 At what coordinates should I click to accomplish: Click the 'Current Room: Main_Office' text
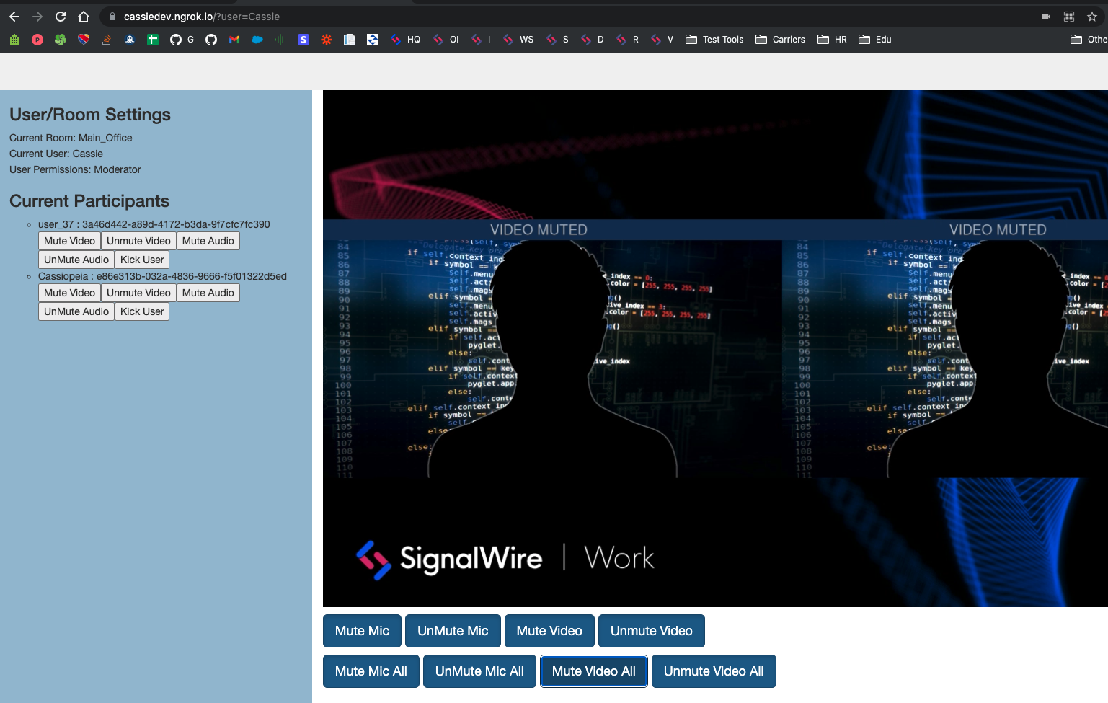click(71, 138)
